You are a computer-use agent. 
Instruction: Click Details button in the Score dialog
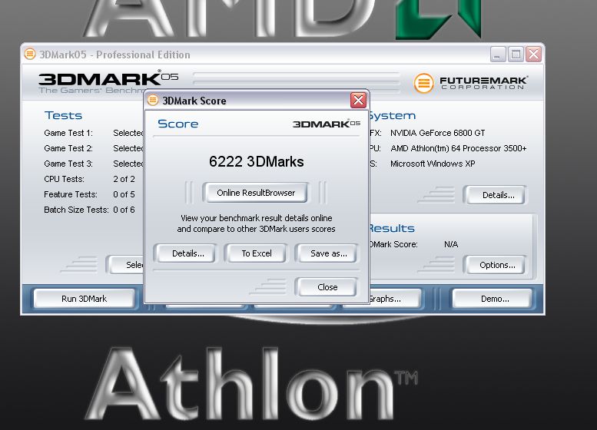click(187, 253)
